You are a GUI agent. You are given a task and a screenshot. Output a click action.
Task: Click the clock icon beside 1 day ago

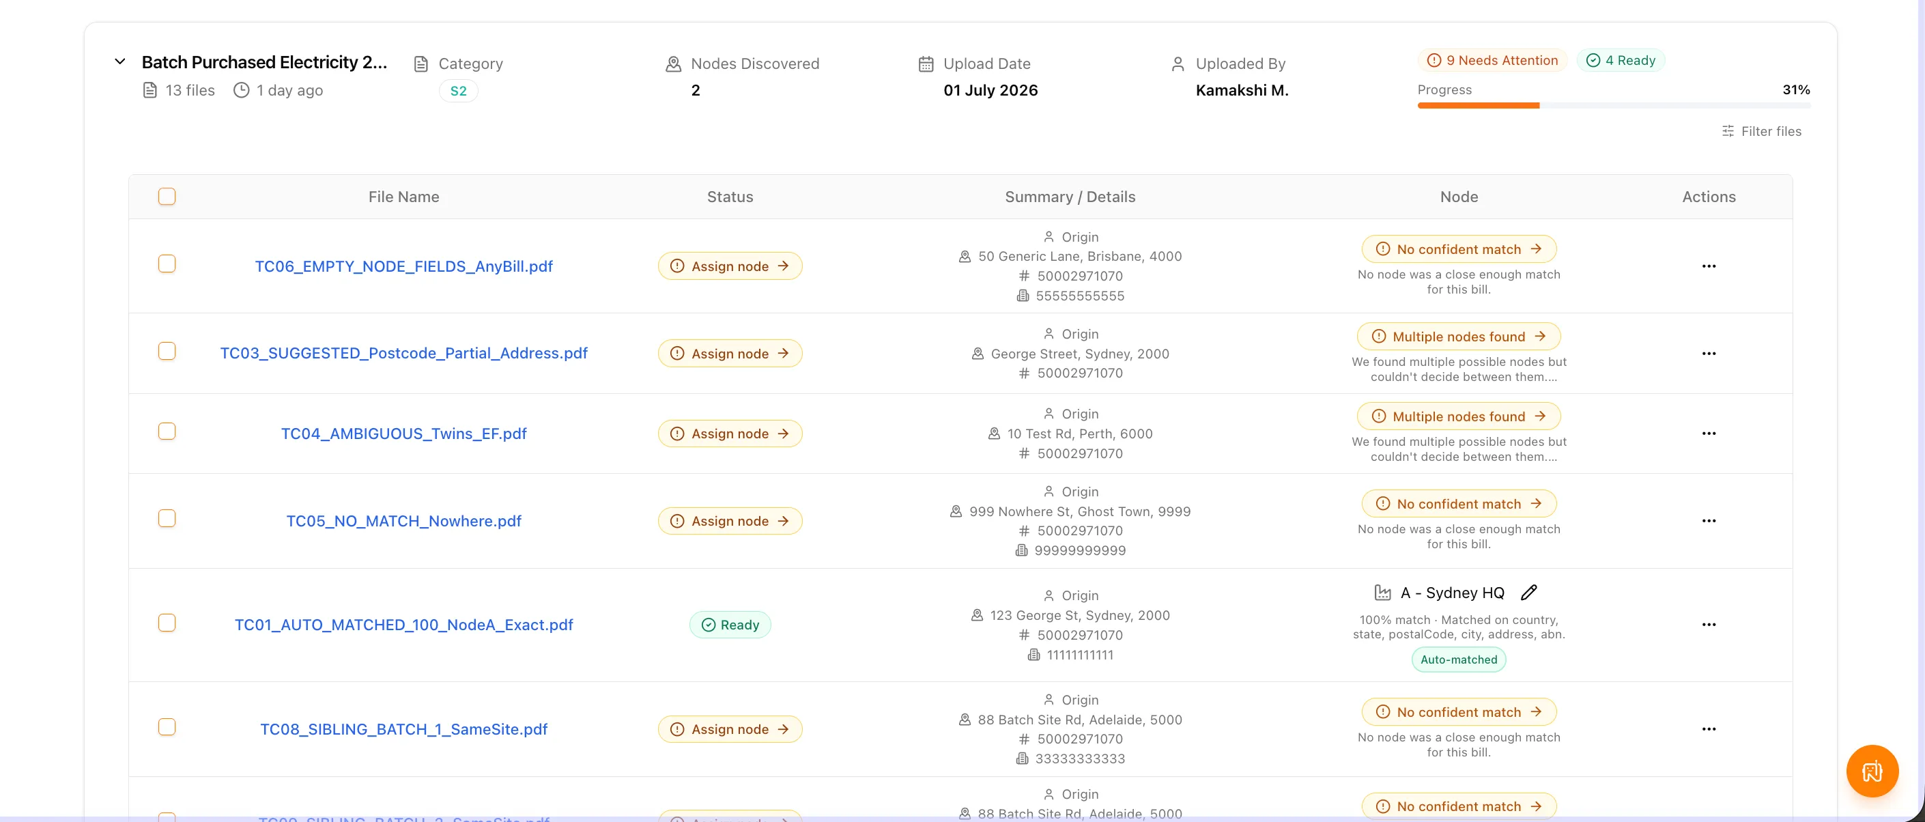click(242, 90)
